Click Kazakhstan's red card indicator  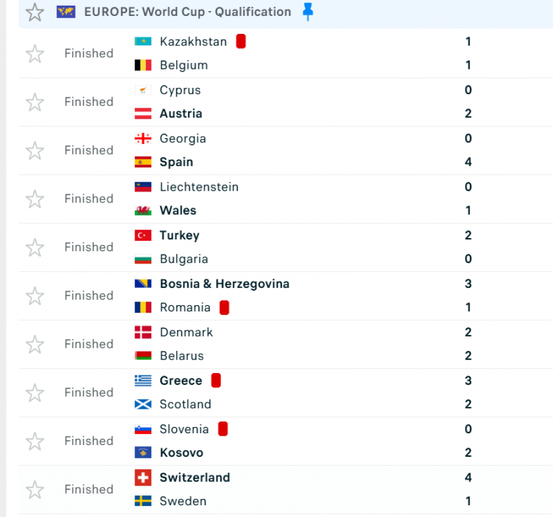(241, 42)
